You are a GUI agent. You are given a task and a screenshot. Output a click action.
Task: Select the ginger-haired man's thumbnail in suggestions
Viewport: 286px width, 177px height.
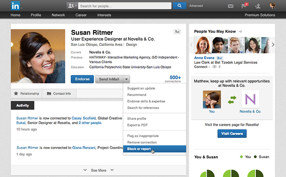click(236, 45)
